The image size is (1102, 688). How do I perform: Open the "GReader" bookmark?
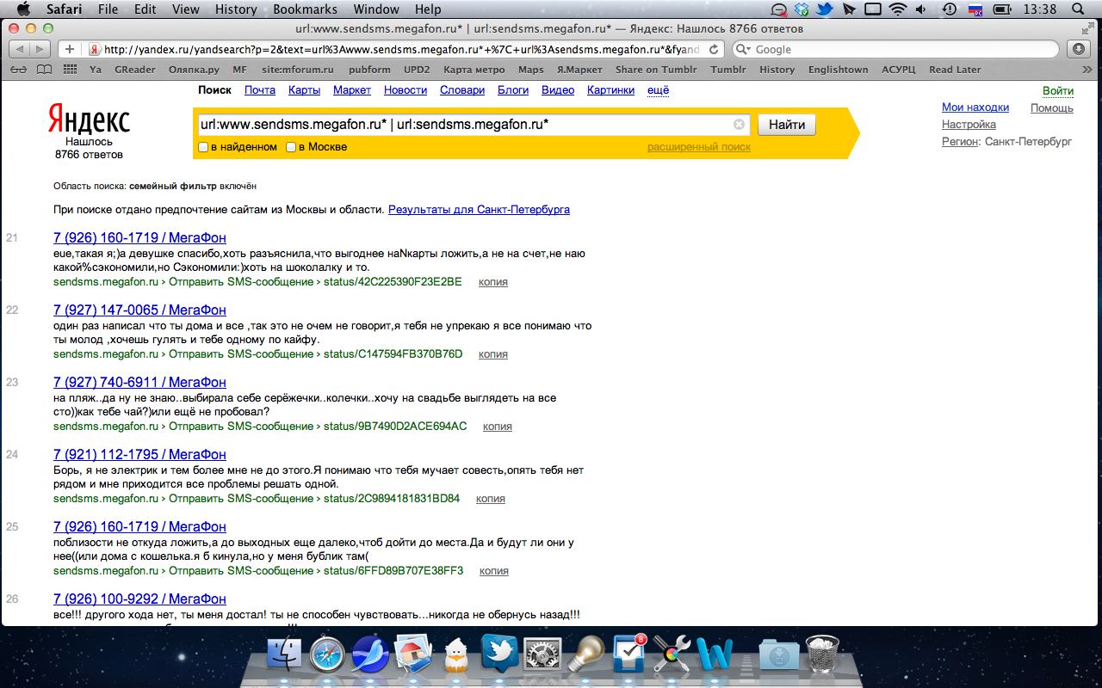pyautogui.click(x=134, y=70)
